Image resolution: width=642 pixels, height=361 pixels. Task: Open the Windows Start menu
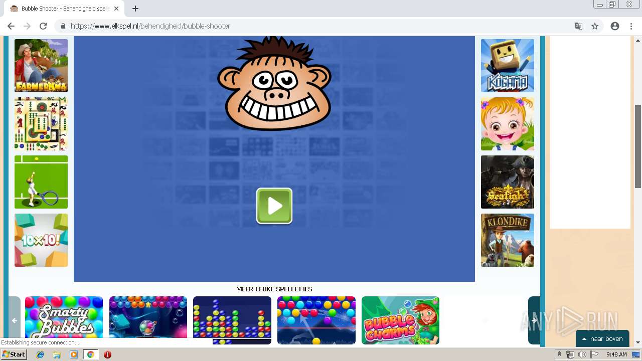coord(14,354)
